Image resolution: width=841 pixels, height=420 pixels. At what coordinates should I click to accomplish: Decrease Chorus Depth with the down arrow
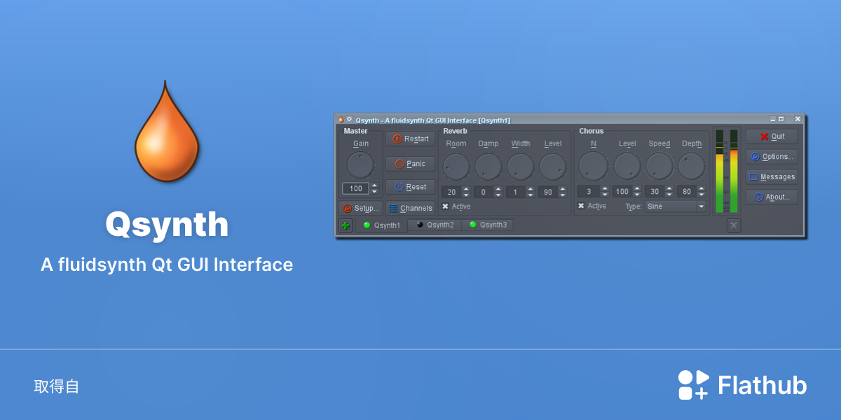click(702, 195)
